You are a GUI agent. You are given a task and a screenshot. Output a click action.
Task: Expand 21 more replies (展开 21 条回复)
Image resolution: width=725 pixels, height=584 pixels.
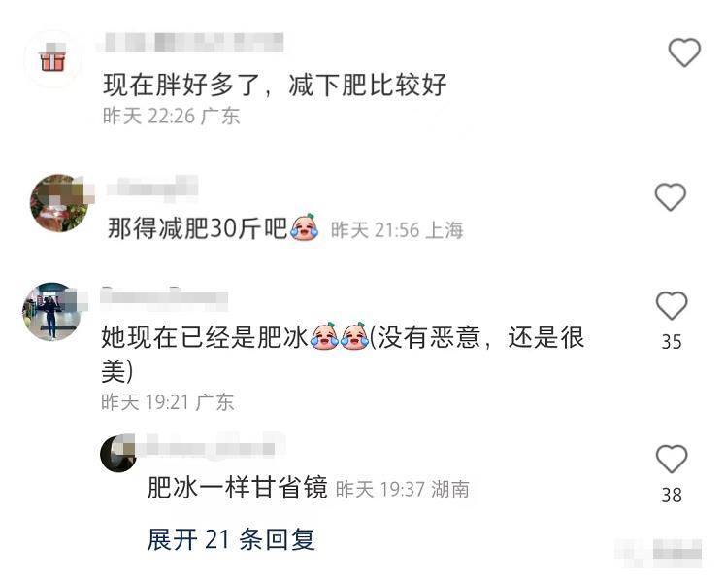tap(231, 539)
